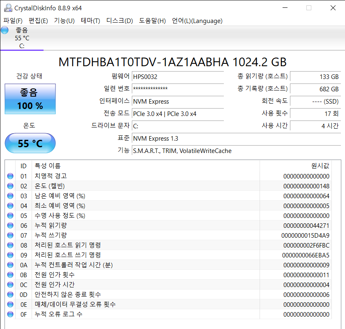Image resolution: width=345 pixels, height=329 pixels.
Task: Click the 총 읽기량 133 GB value
Action: 315,76
